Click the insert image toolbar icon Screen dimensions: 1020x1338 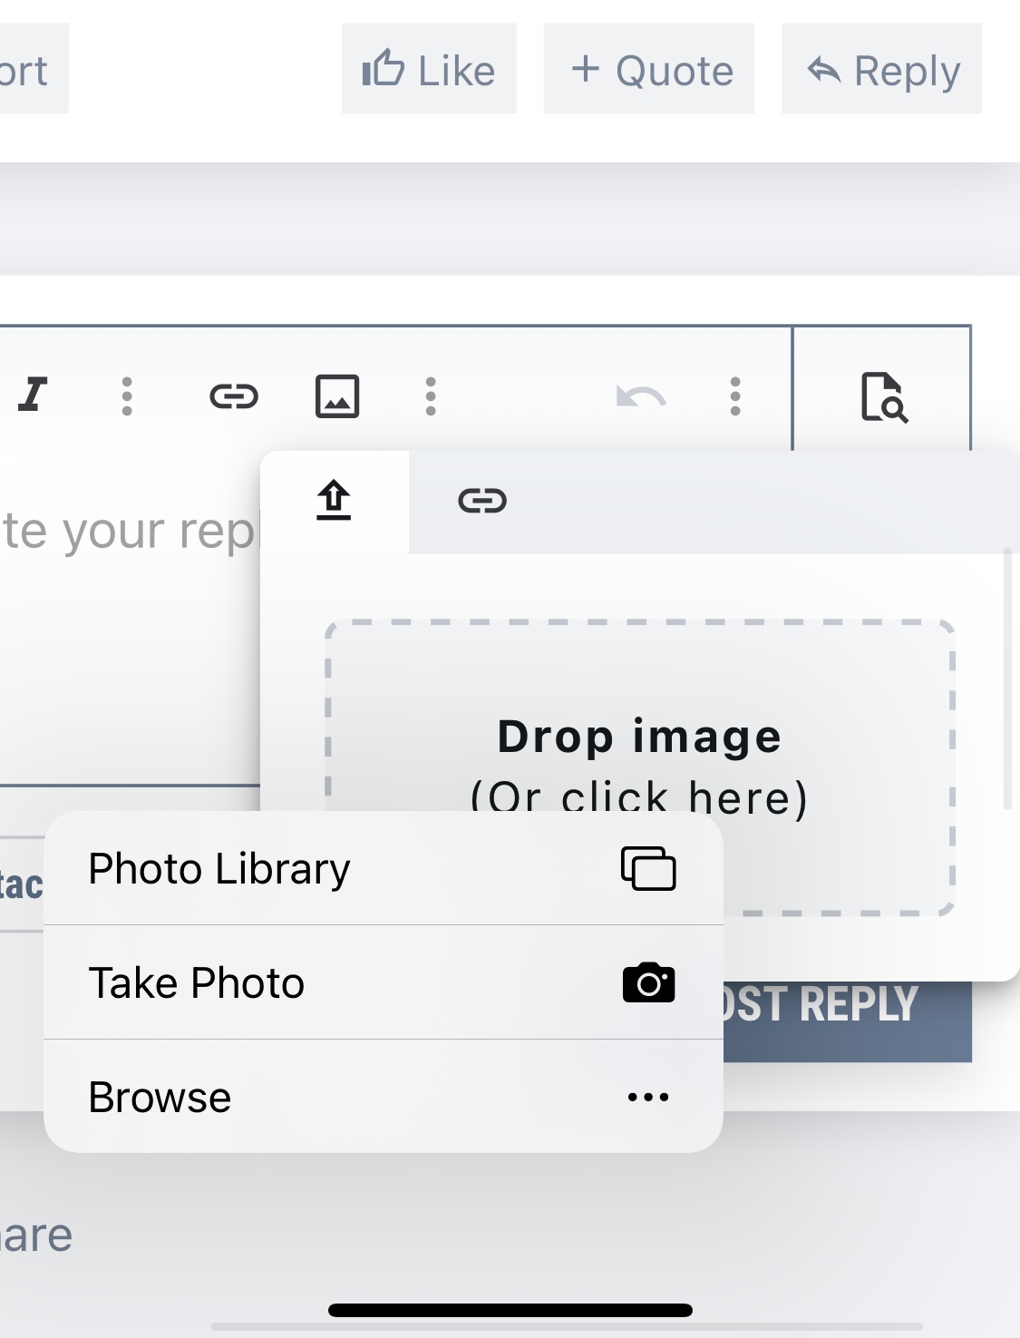(337, 396)
